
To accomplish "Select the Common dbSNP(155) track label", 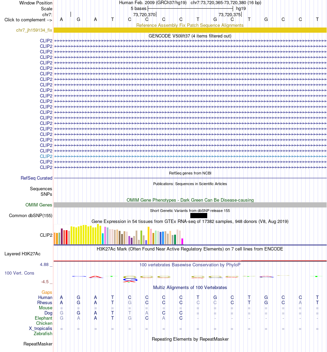I will [x=31, y=215].
